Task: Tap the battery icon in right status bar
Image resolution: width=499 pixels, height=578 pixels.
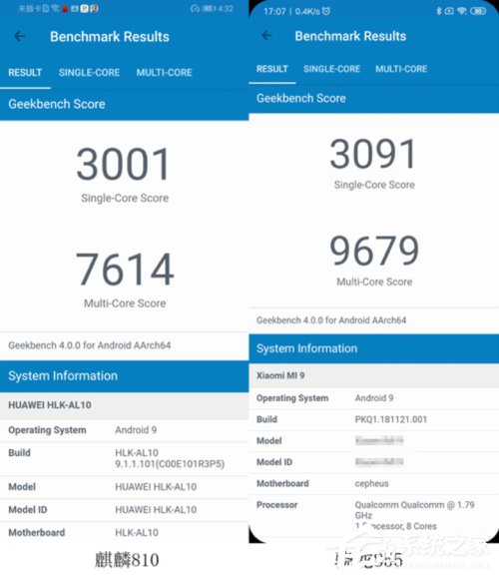Action: tap(478, 11)
